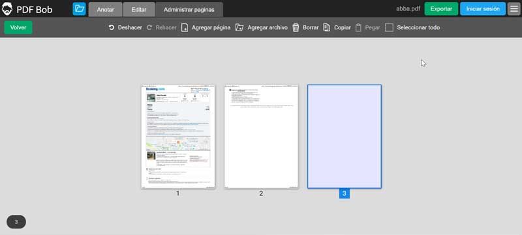Click the Rehacer redo arrow icon
The width and height of the screenshot is (522, 235).
point(149,27)
